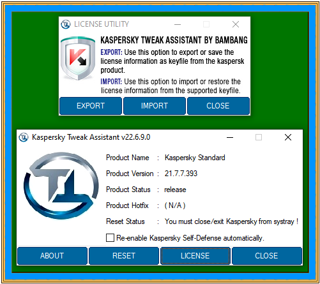Click the large TL logo in Tweak Assistant

coord(61,186)
